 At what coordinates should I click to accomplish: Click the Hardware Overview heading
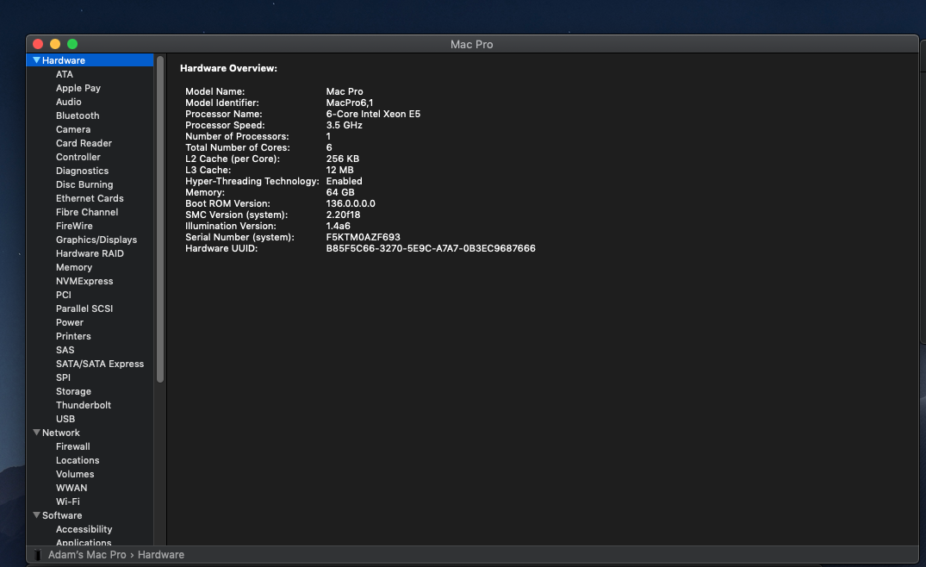[228, 69]
